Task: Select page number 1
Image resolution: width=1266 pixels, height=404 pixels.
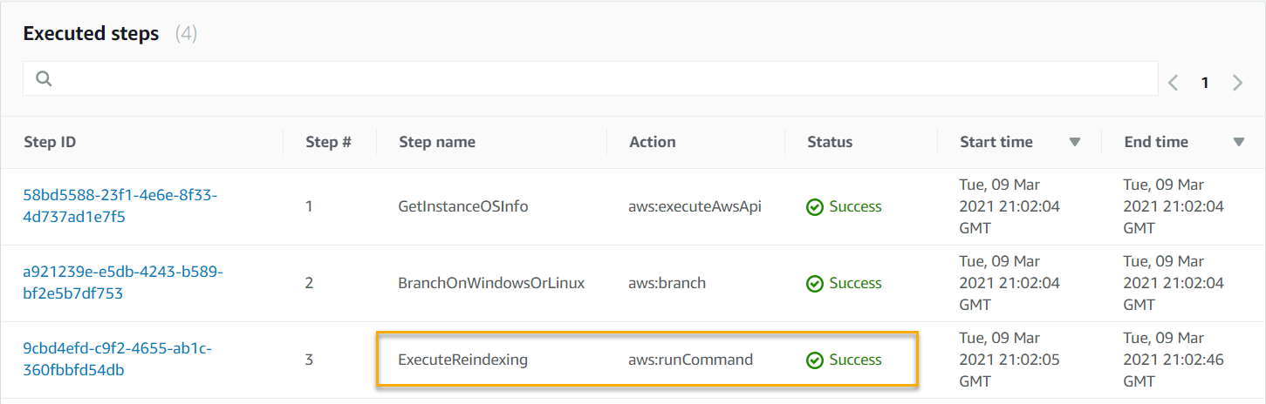Action: [x=1205, y=83]
